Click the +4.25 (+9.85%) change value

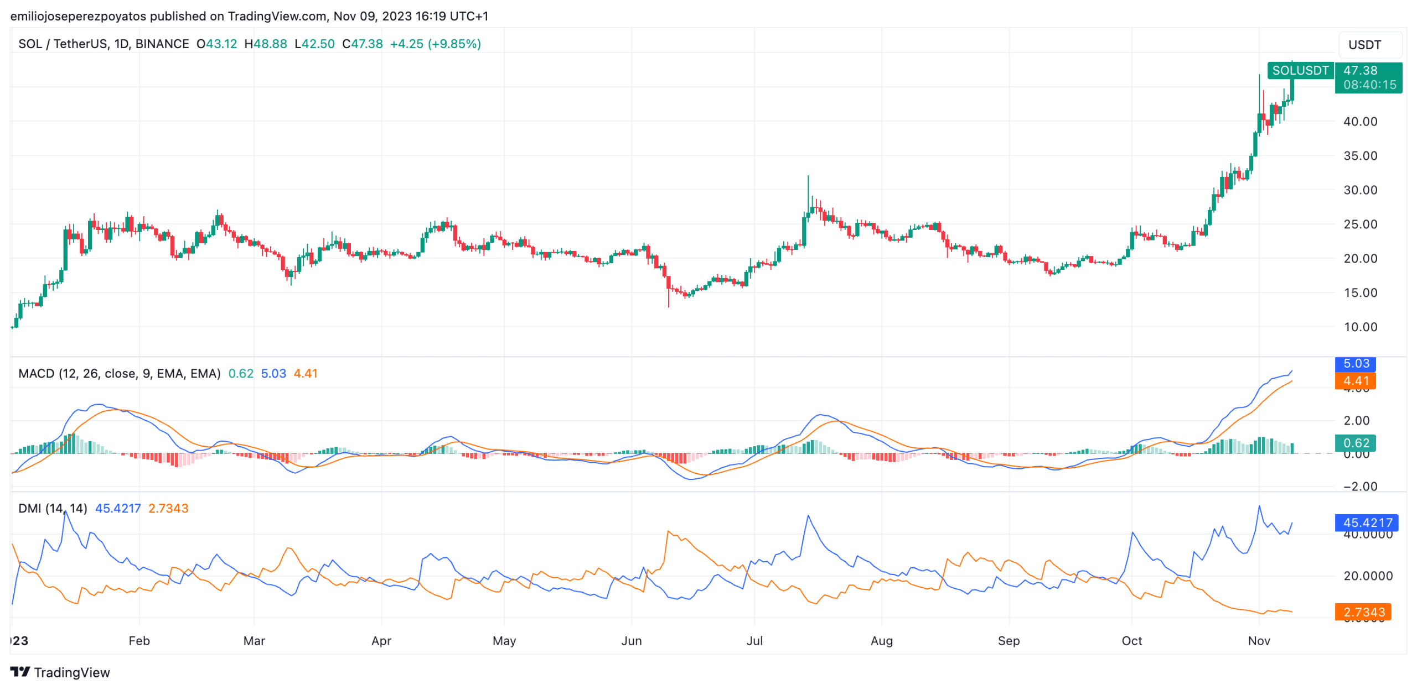[435, 44]
